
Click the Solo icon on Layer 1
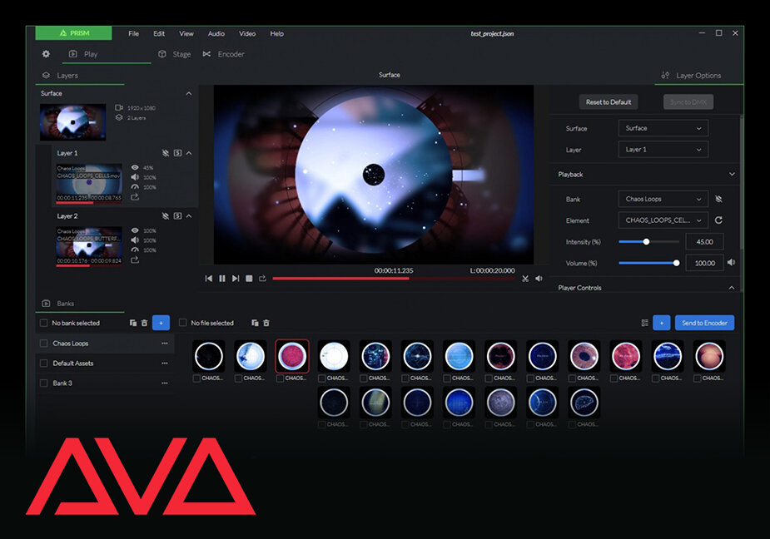(x=176, y=153)
